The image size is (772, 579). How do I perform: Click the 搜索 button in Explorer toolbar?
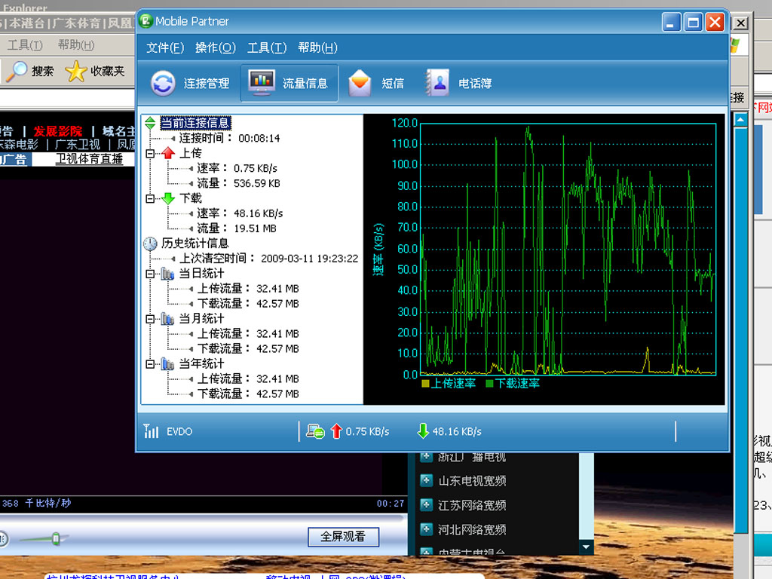pos(29,72)
